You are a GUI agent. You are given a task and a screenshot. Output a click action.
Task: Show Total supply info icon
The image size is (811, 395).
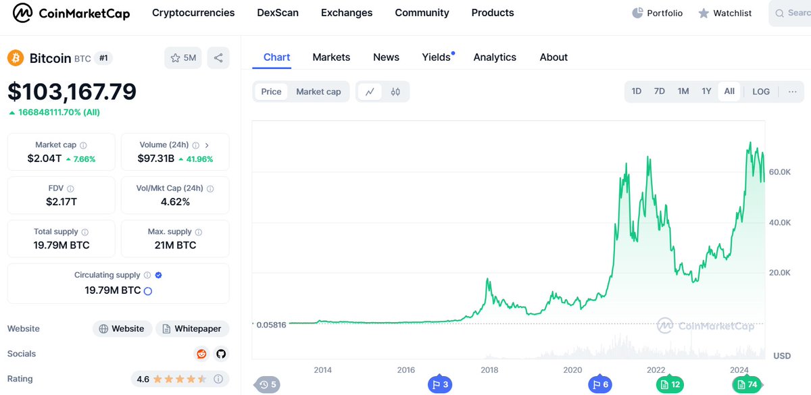[84, 232]
